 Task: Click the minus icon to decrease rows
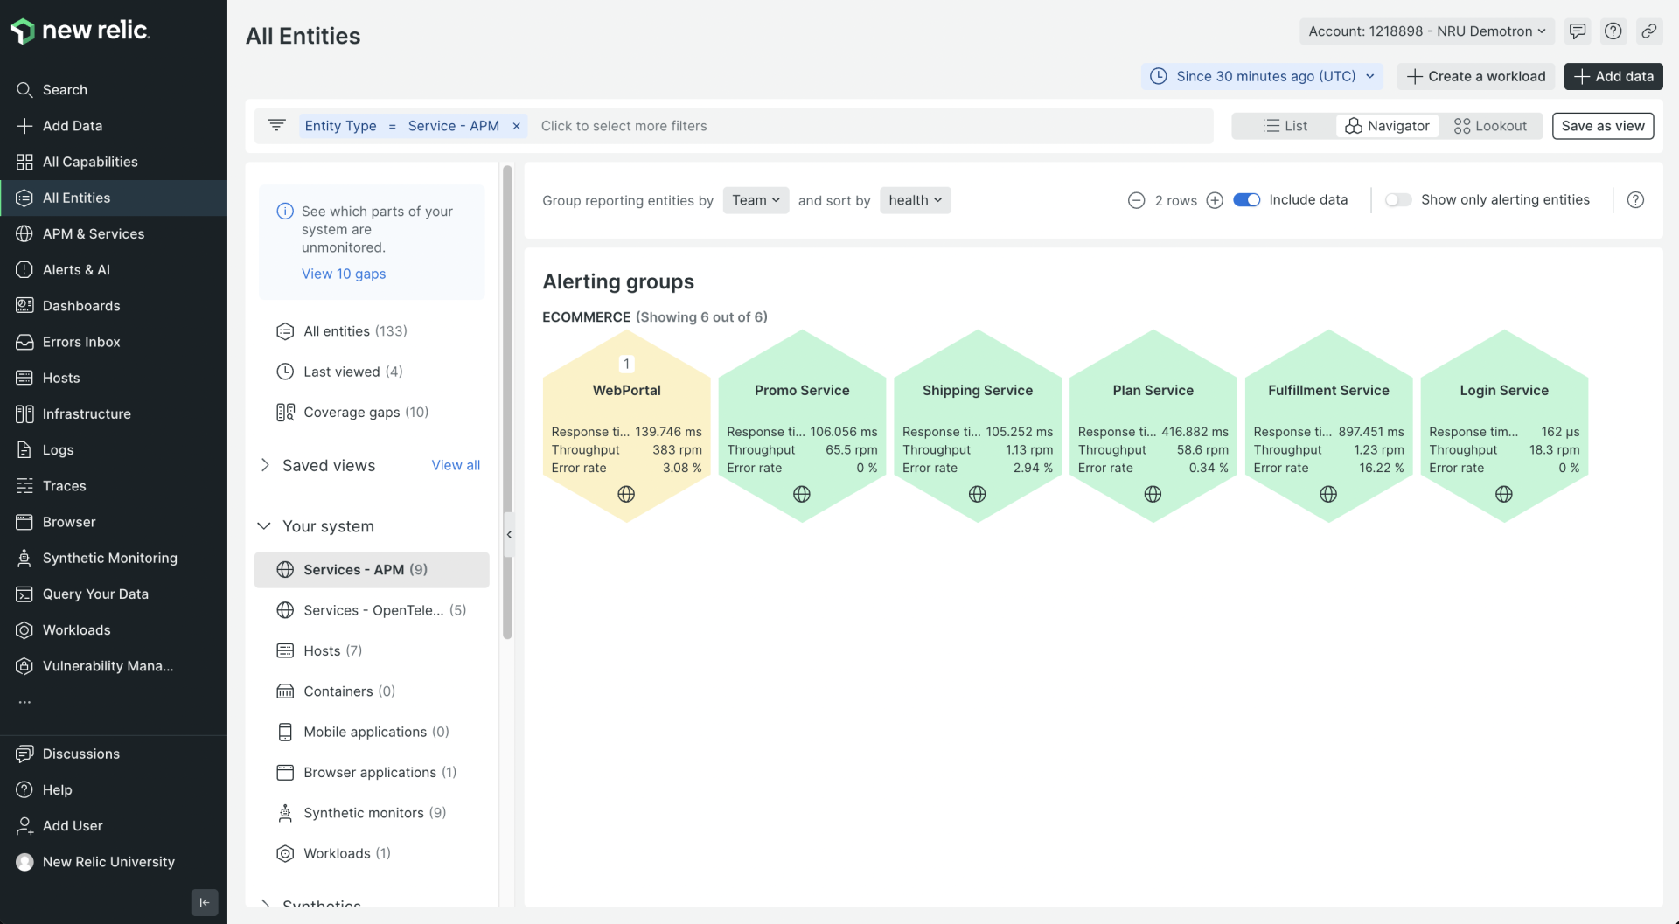[x=1135, y=200]
